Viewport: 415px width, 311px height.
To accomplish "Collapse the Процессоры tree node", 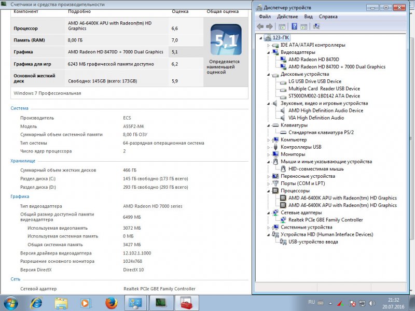I will pyautogui.click(x=269, y=190).
